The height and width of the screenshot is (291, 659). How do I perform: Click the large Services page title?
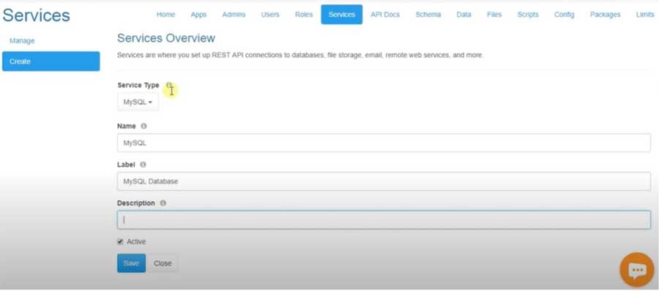pos(36,15)
